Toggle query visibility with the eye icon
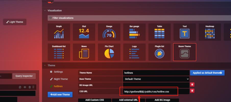 click(x=25, y=87)
